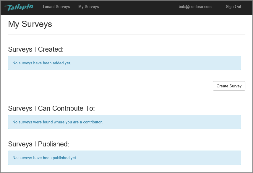Click 'No surveys have been published yet.' message
Image resolution: width=253 pixels, height=173 pixels.
pos(45,158)
